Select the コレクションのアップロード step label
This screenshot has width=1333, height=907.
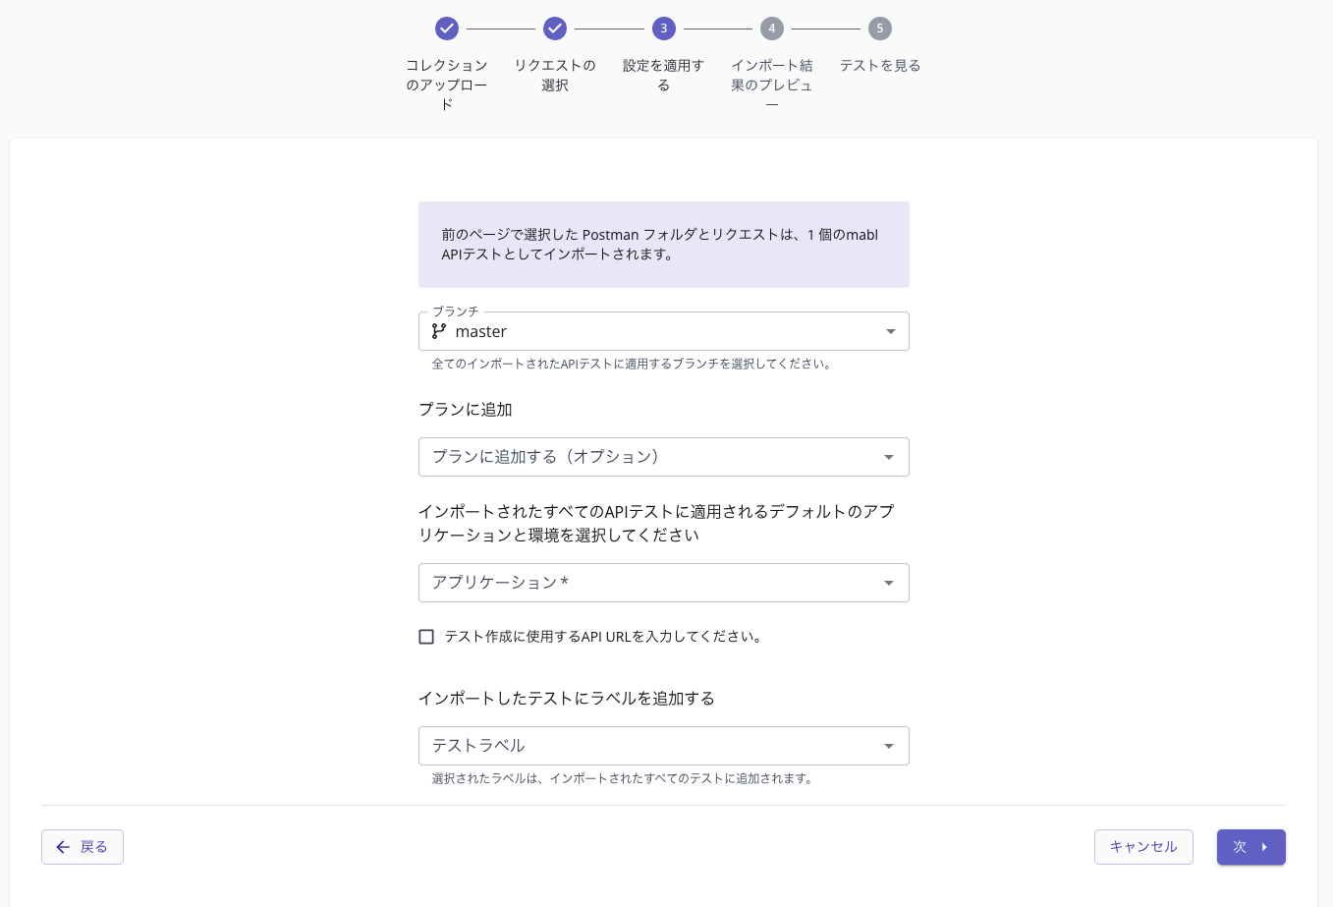447,85
